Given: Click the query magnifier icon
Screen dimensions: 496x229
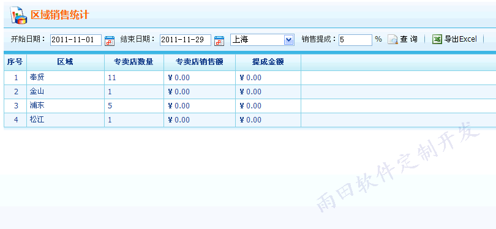Looking at the screenshot, I should coord(393,40).
